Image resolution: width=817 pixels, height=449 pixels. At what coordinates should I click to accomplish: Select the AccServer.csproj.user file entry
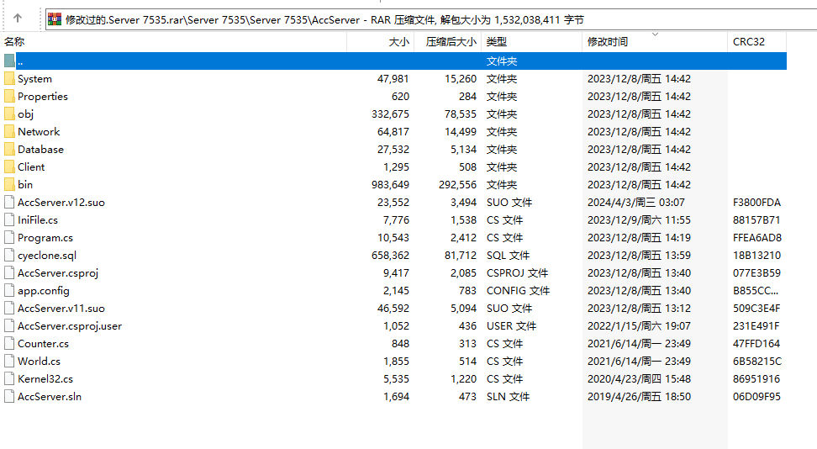pos(69,326)
